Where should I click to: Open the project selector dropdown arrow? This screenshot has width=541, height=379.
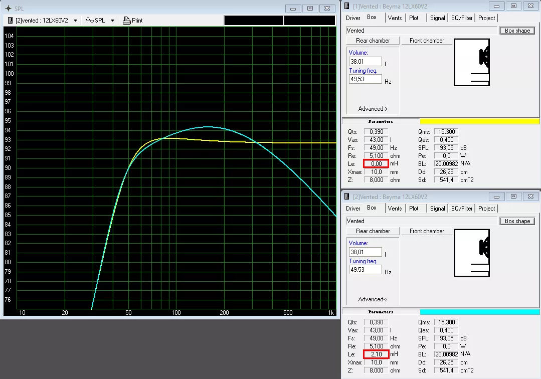(x=75, y=21)
